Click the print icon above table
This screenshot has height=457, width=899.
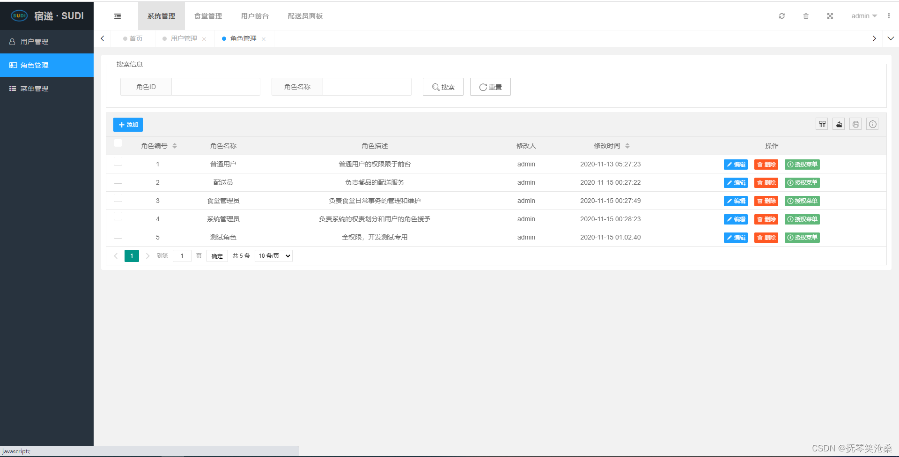(x=856, y=124)
